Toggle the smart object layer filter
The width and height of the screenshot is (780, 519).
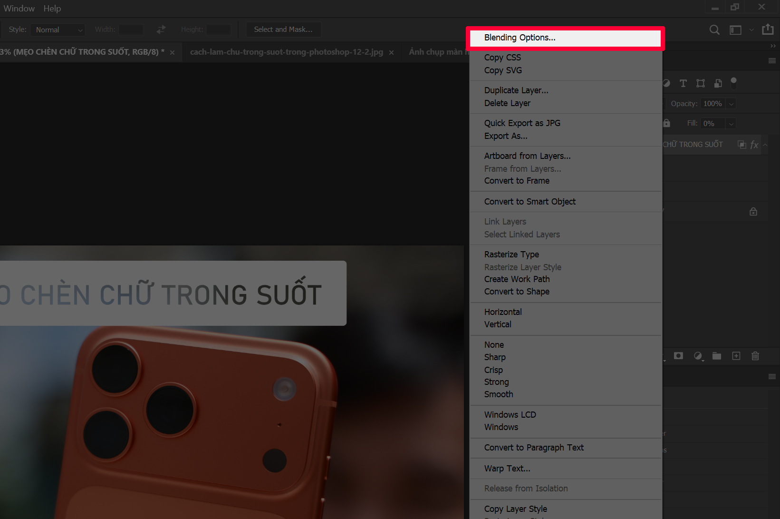(718, 83)
